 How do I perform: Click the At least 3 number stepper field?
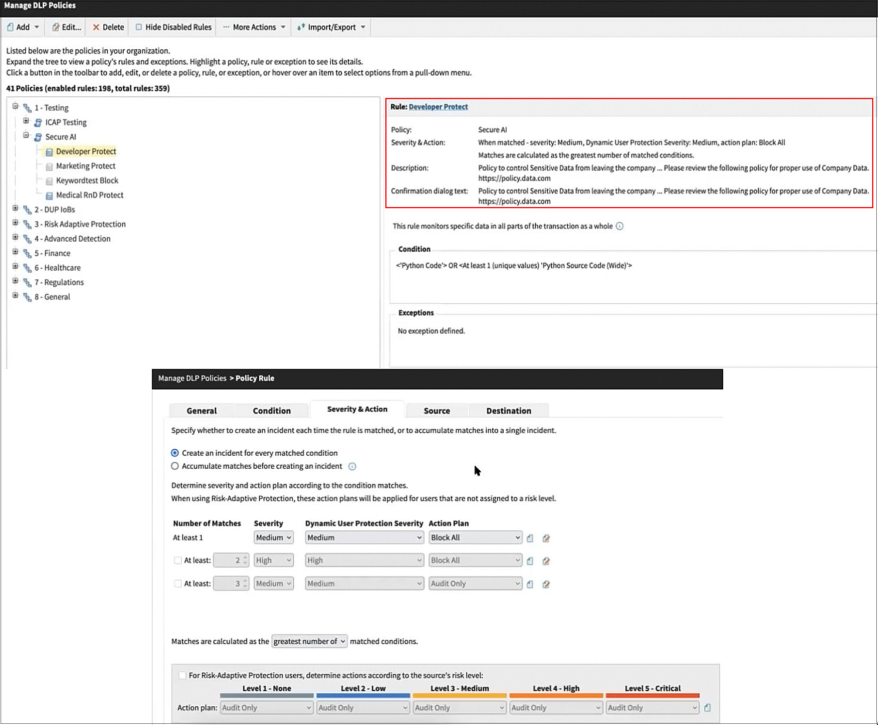231,584
